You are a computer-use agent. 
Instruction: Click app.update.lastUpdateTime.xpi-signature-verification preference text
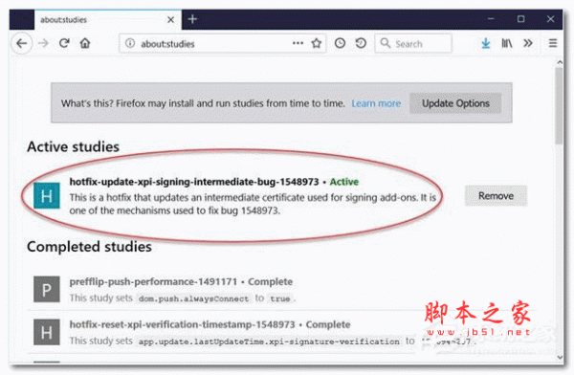point(269,342)
